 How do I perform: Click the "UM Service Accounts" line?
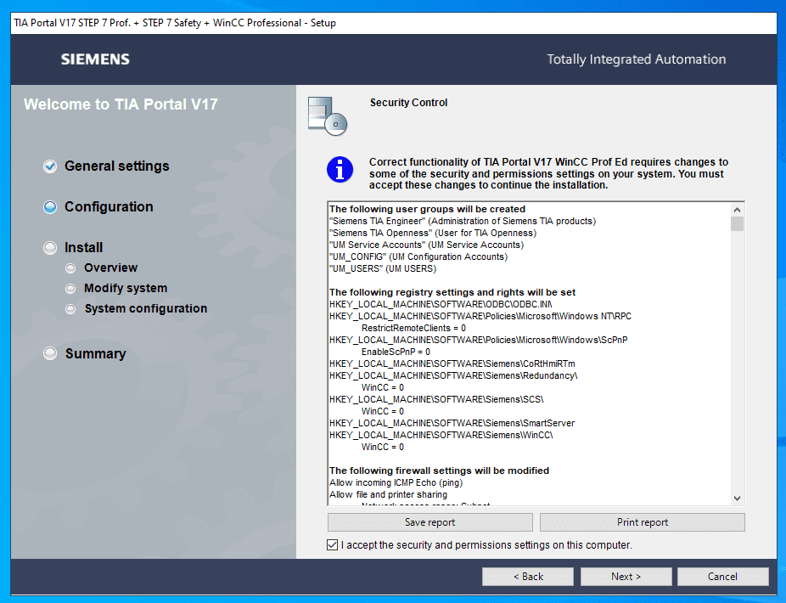(427, 245)
